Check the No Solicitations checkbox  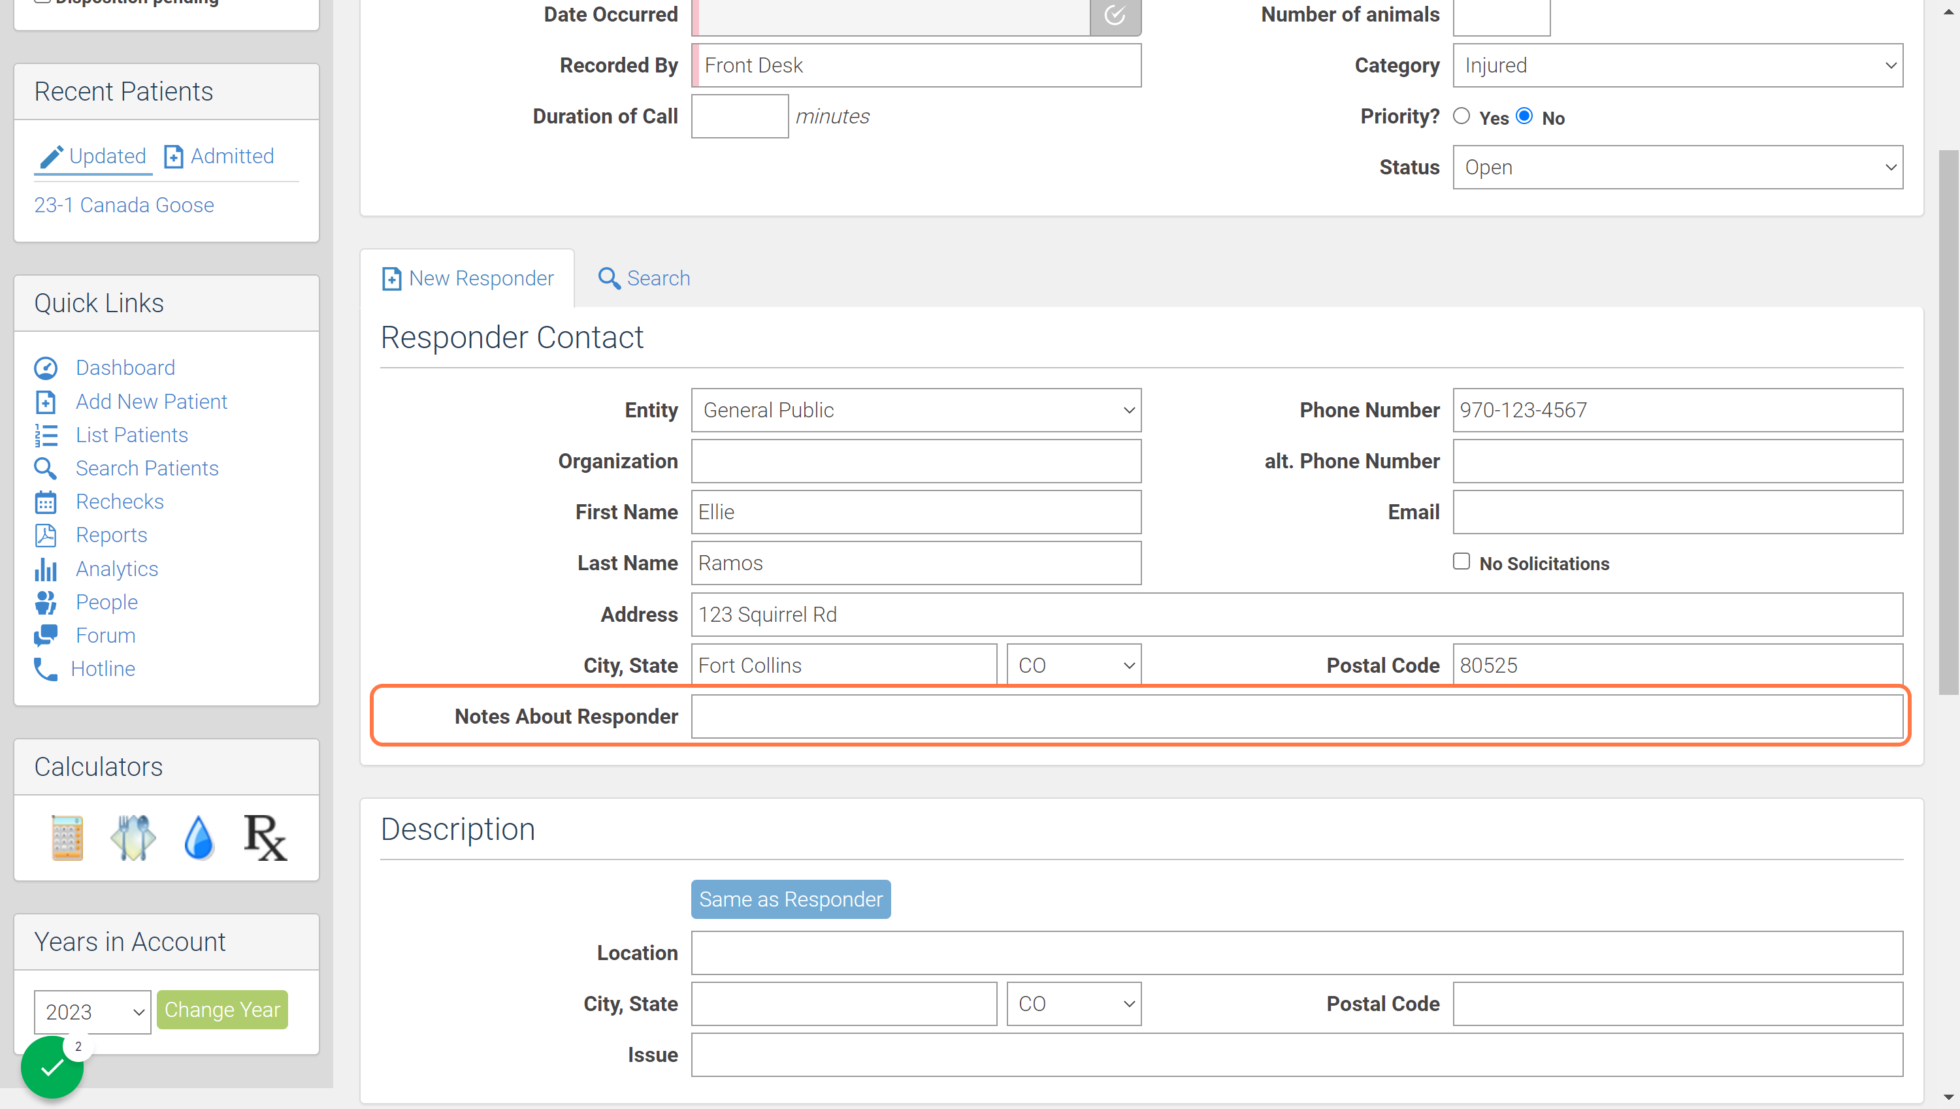click(x=1460, y=561)
